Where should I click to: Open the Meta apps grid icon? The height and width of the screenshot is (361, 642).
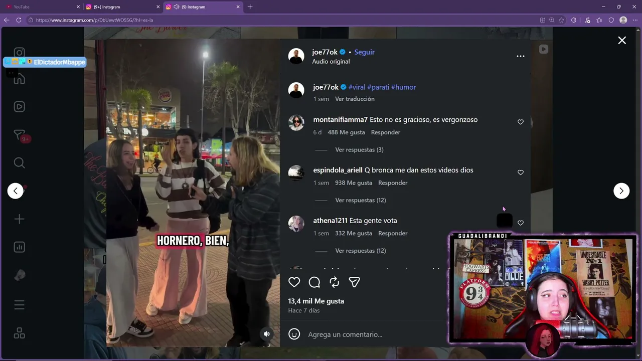pos(20,333)
